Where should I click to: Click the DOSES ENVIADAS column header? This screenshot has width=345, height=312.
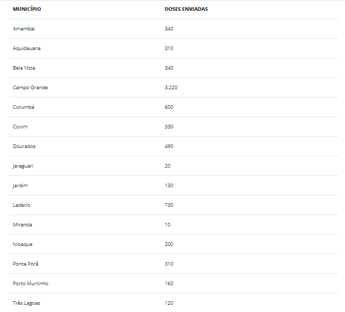(186, 9)
